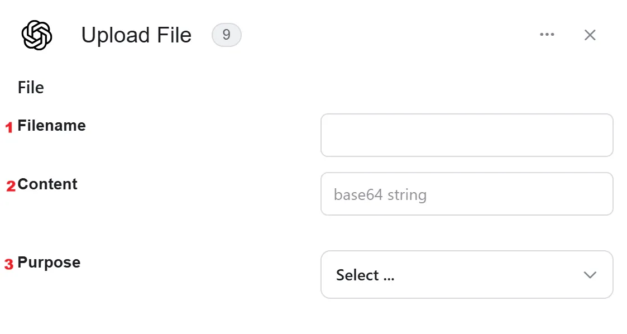Screen dimensions: 627x334
Task: Open the three-dots more options menu
Action: pyautogui.click(x=547, y=35)
